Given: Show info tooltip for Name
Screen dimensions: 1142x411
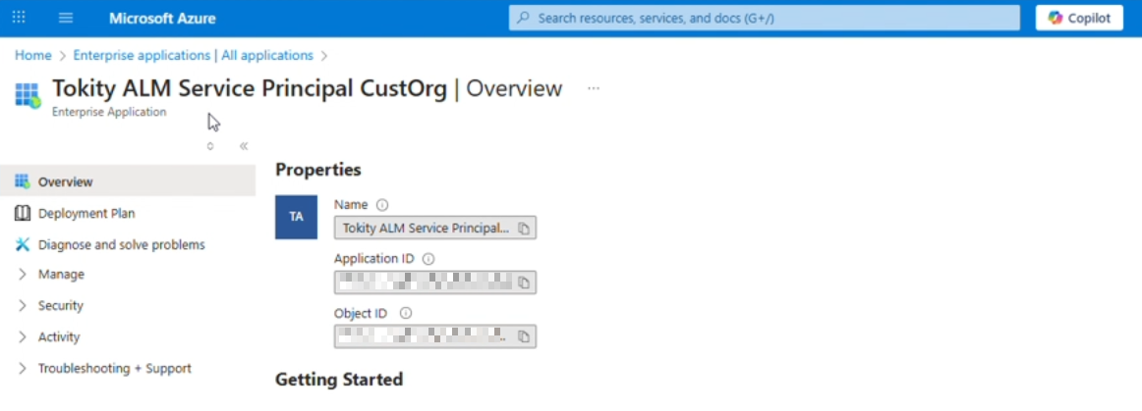Looking at the screenshot, I should 382,205.
